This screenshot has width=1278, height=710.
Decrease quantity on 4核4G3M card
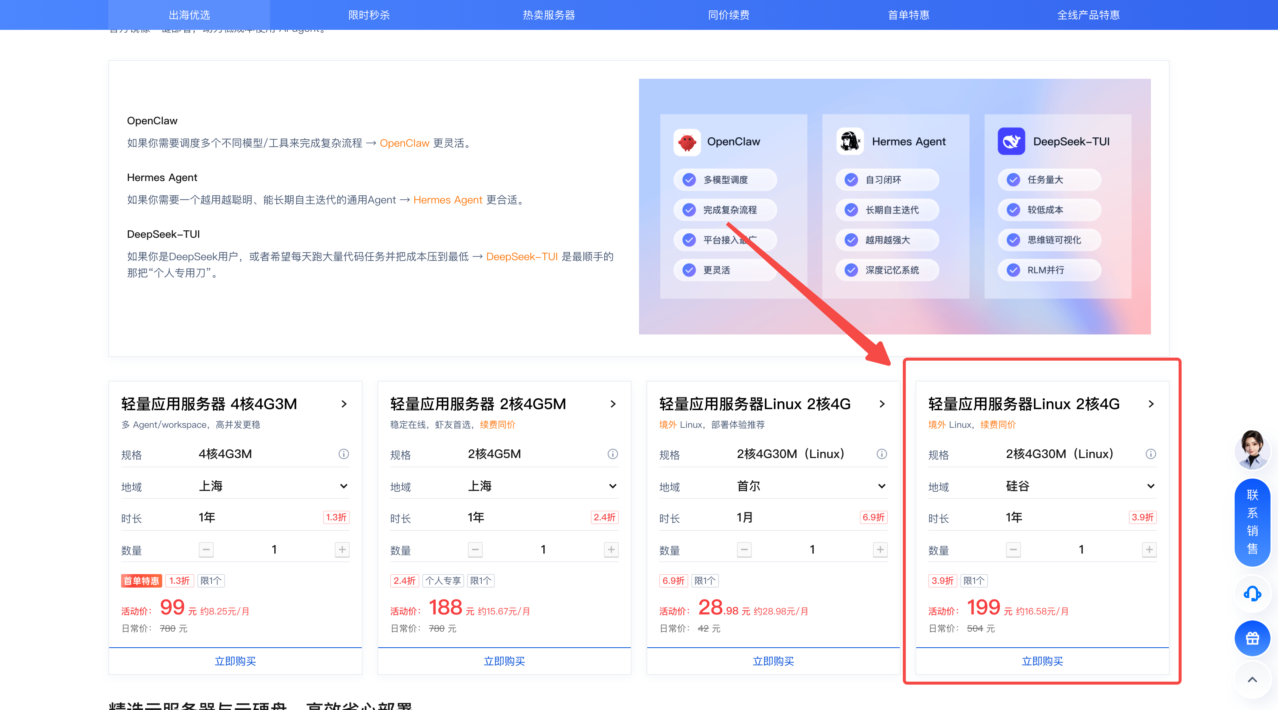[x=206, y=549]
